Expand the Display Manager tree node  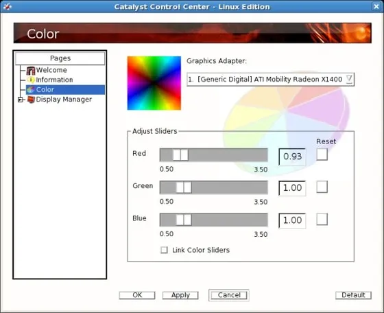click(x=21, y=100)
